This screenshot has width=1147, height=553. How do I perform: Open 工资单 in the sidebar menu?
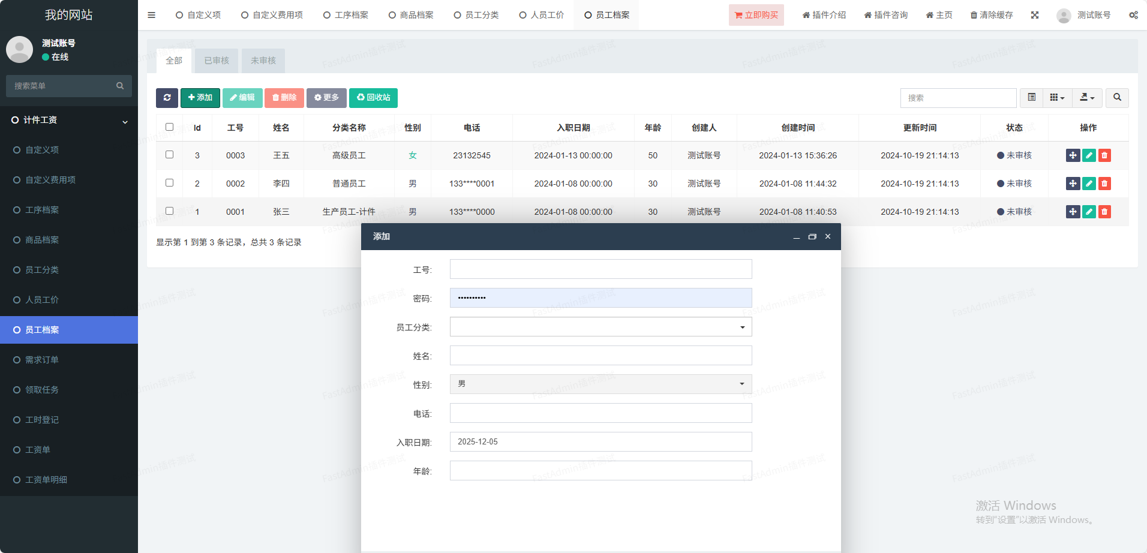[x=38, y=450]
